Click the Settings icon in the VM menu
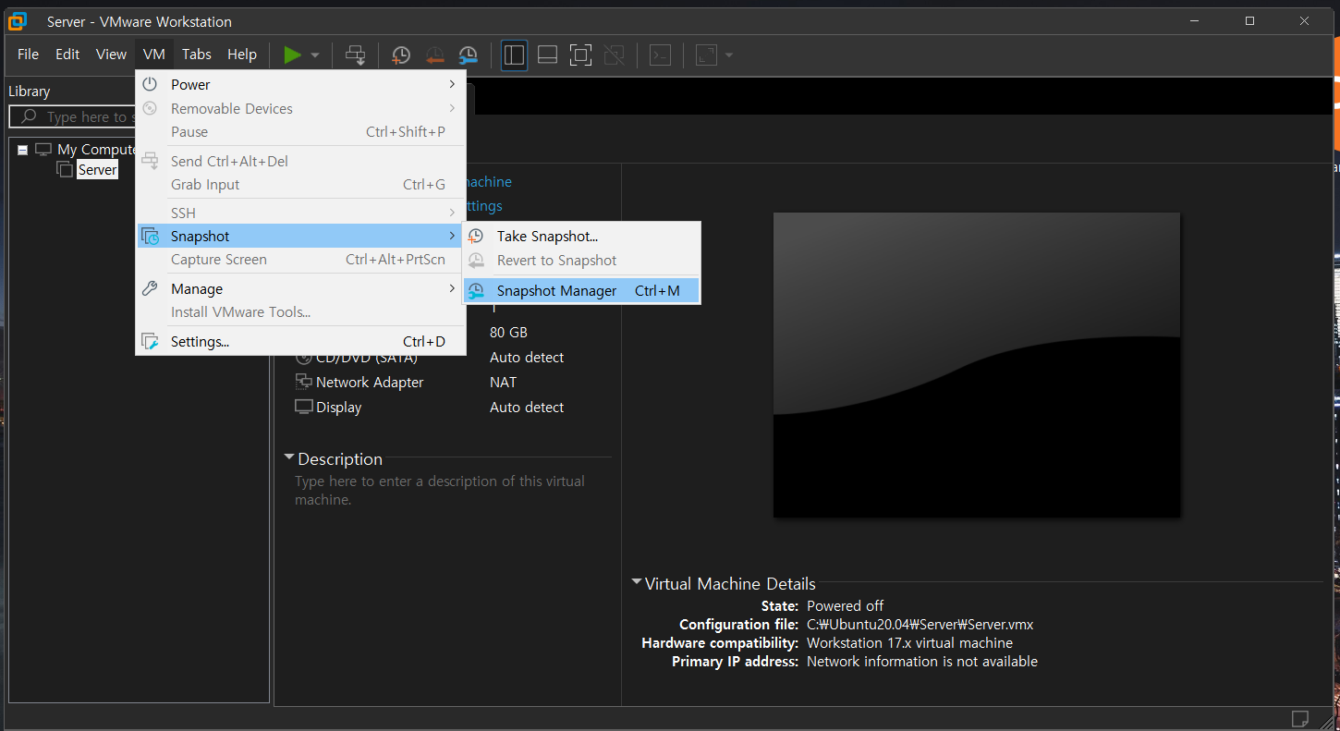1340x731 pixels. [150, 341]
